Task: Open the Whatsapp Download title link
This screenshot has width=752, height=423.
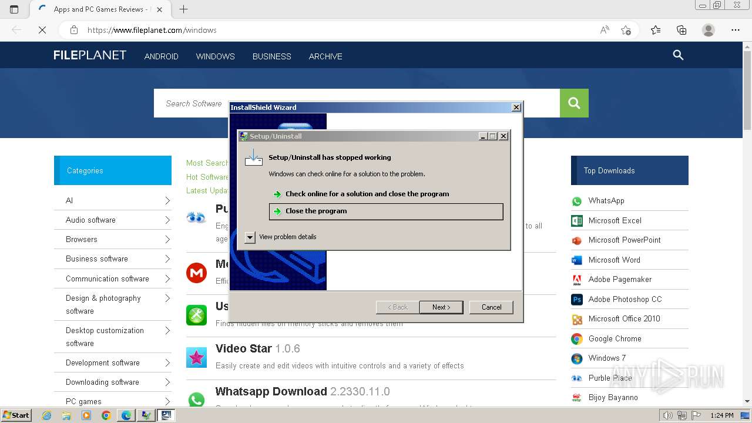Action: [x=271, y=392]
